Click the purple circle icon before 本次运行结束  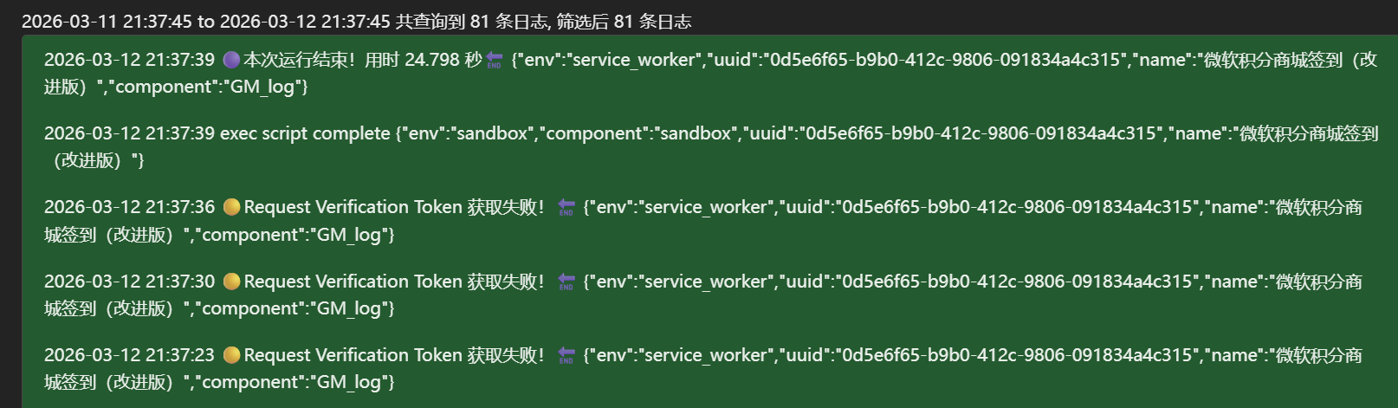pyautogui.click(x=231, y=60)
